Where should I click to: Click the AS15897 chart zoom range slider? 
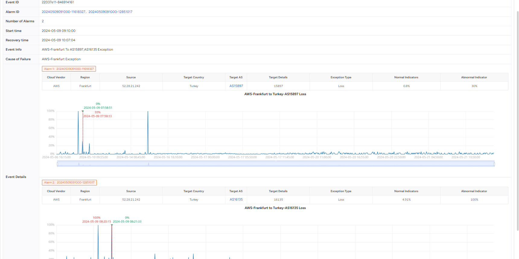tap(276, 164)
